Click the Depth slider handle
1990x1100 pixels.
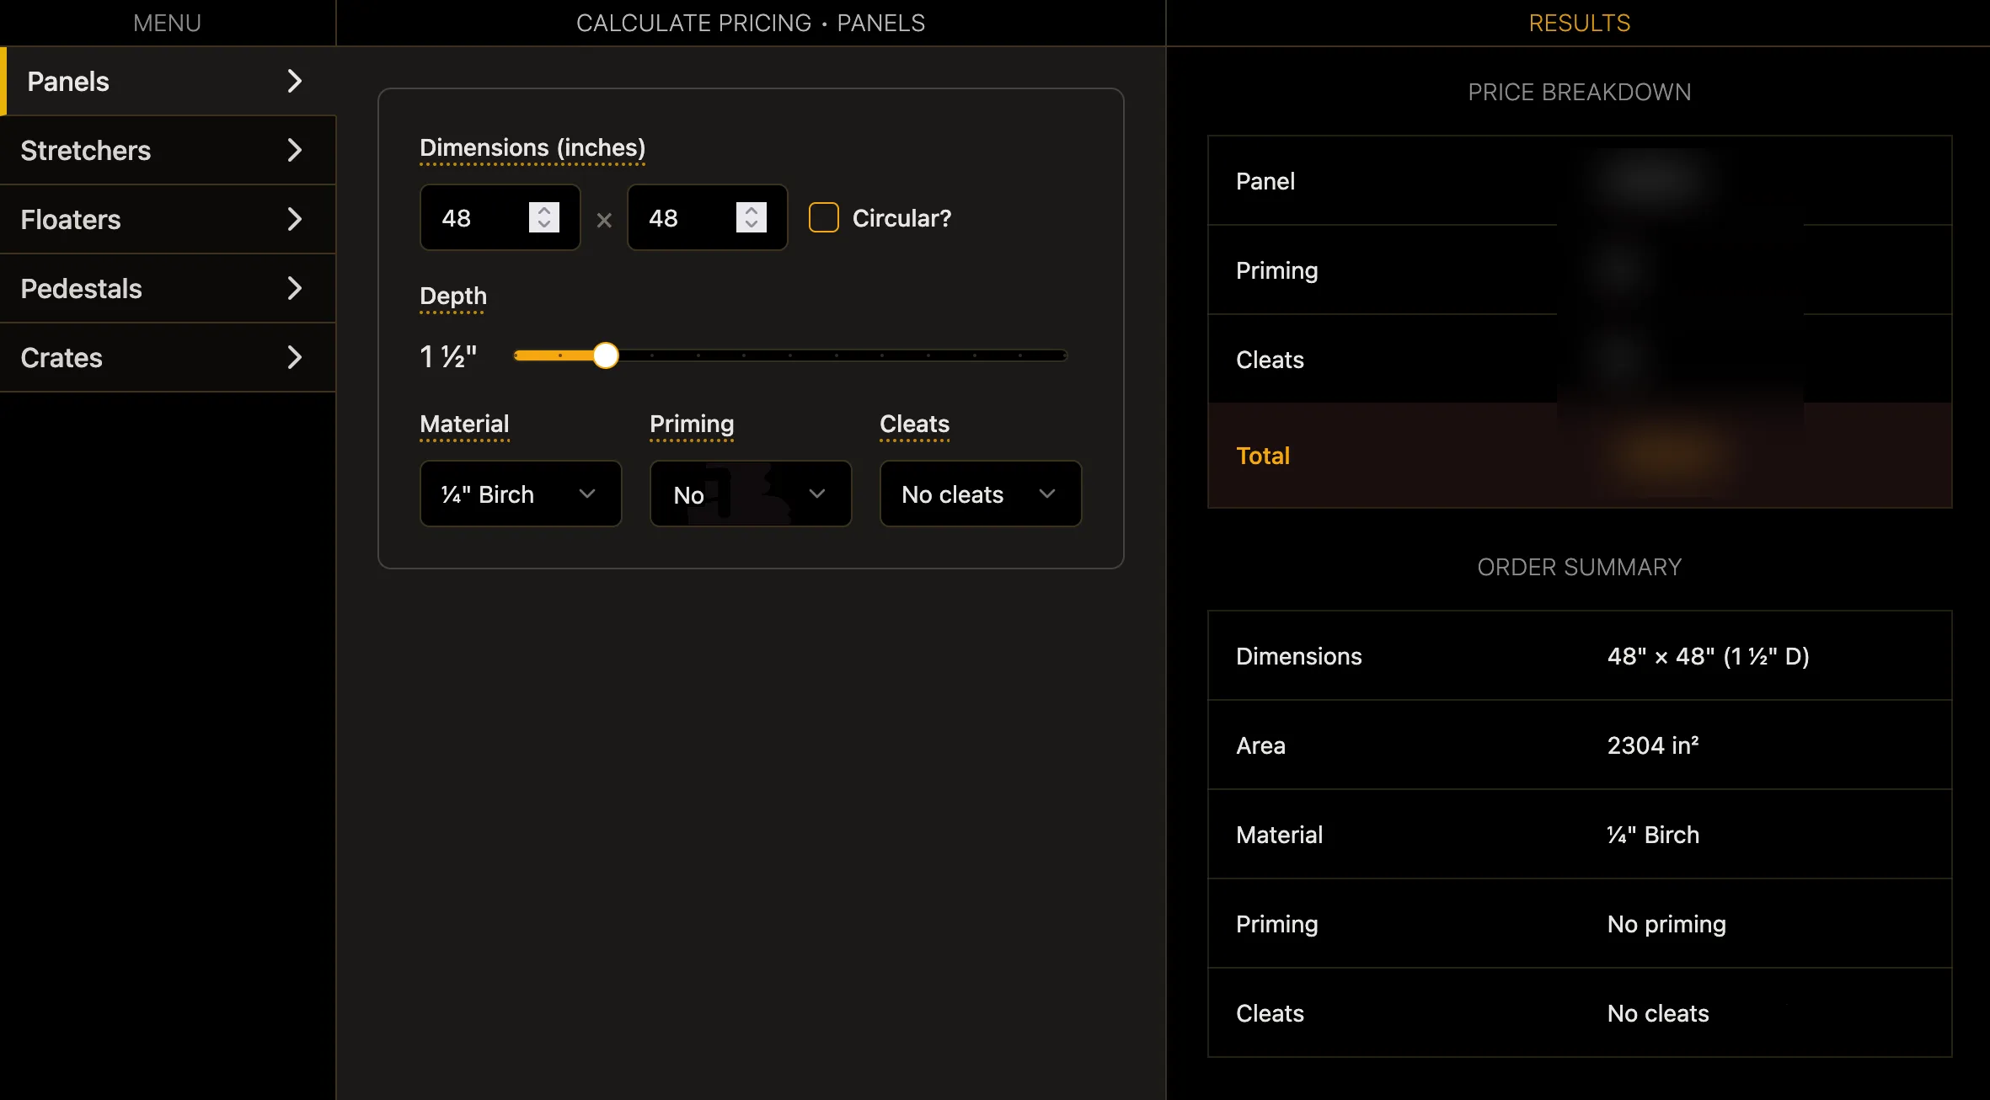(x=605, y=355)
